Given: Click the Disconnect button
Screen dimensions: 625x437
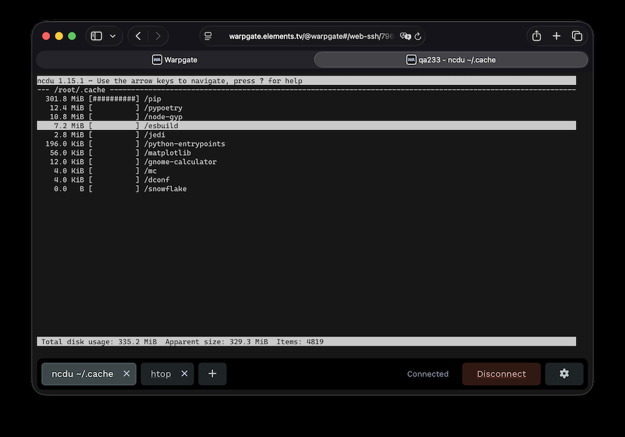Looking at the screenshot, I should (501, 374).
